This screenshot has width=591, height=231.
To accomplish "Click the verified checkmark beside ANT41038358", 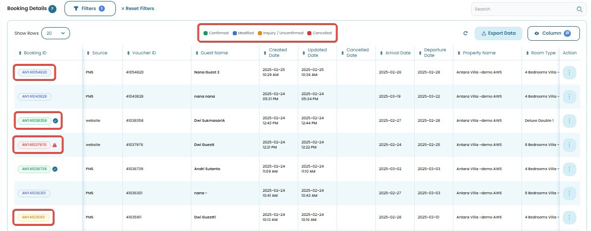I will point(55,121).
